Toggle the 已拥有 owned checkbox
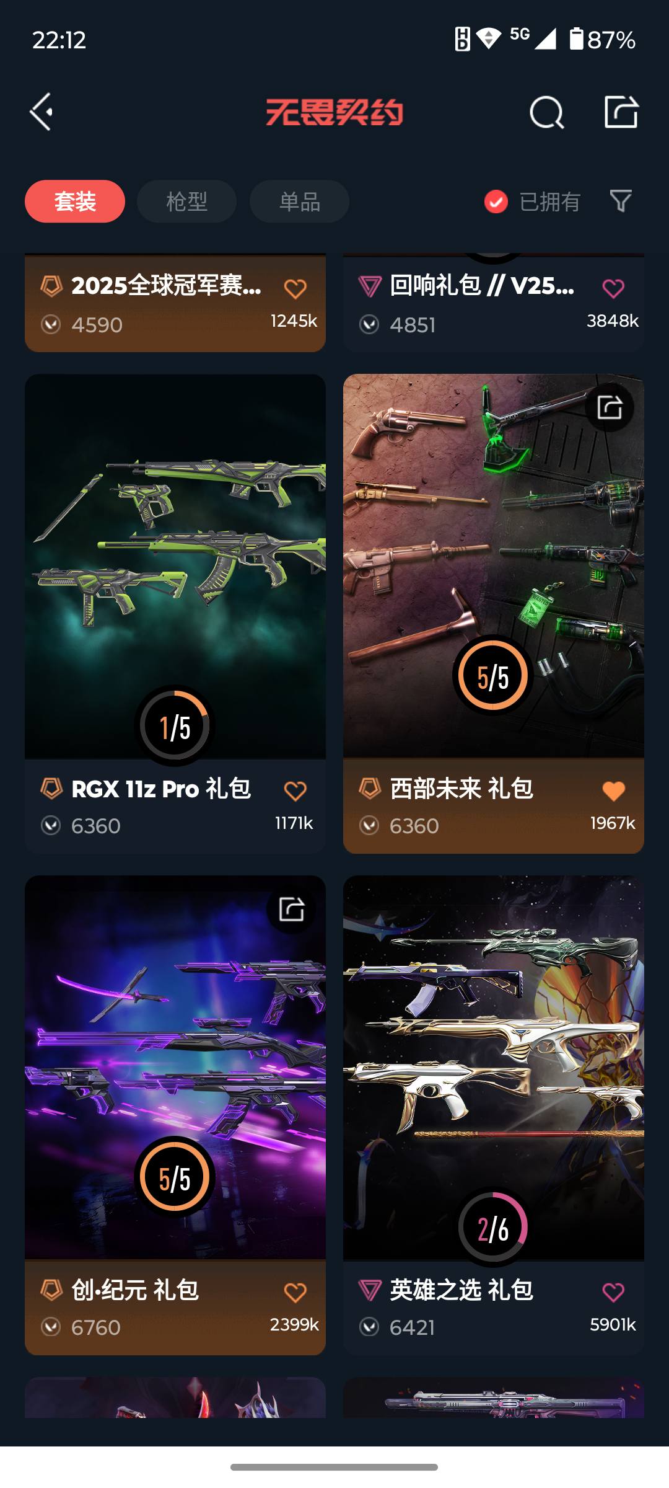 click(496, 201)
